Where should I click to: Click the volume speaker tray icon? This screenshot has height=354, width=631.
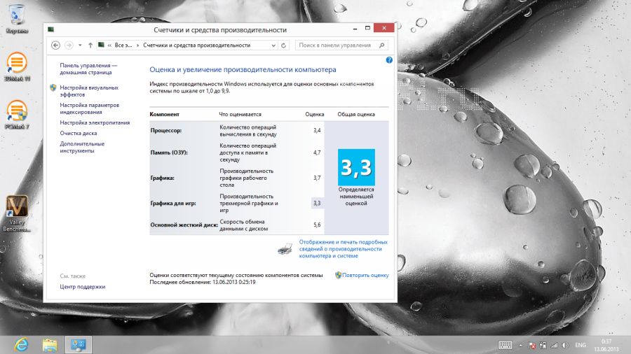pos(564,345)
